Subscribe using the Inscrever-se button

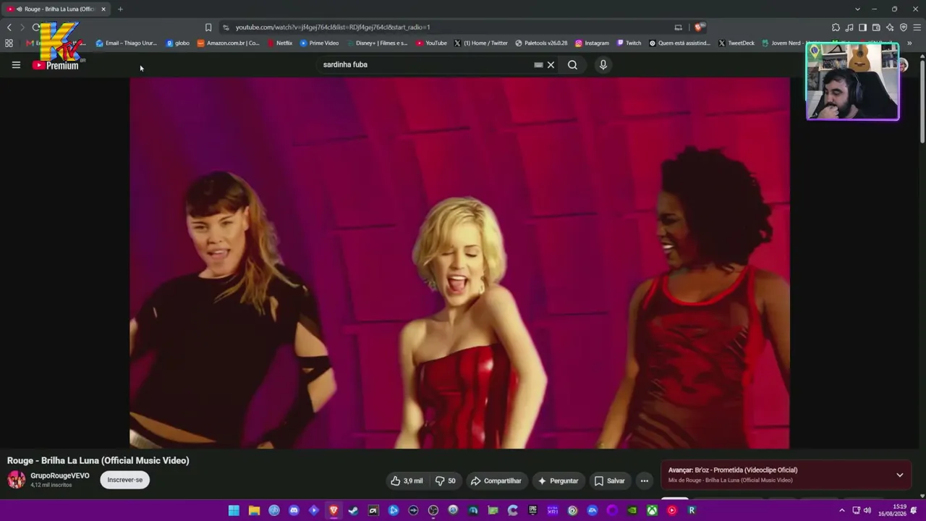(x=125, y=480)
